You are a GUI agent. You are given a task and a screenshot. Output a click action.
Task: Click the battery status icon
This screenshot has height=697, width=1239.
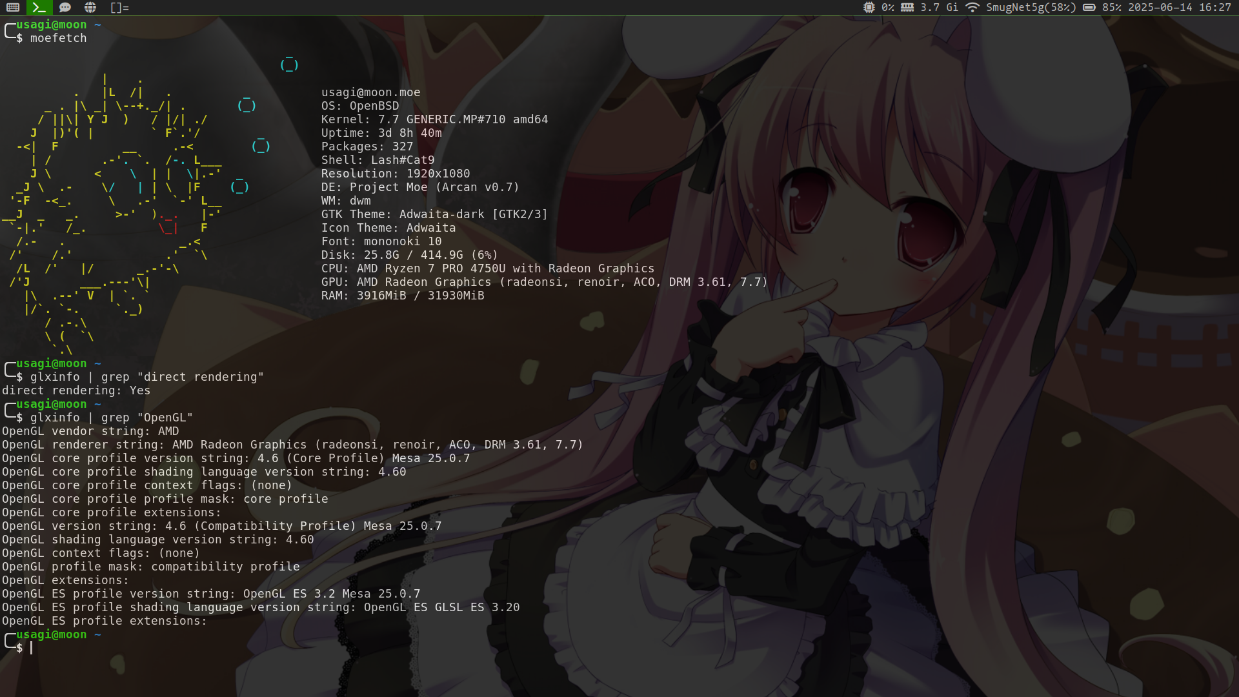(x=1089, y=8)
